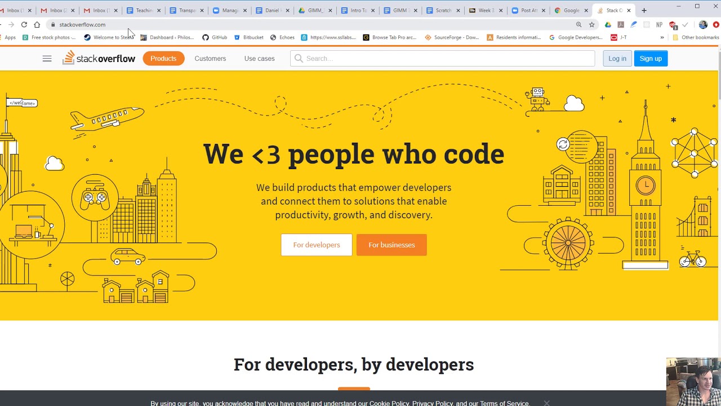Click the Privacy Policy link in cookie banner
Screen dimensions: 721x406
coord(433,403)
